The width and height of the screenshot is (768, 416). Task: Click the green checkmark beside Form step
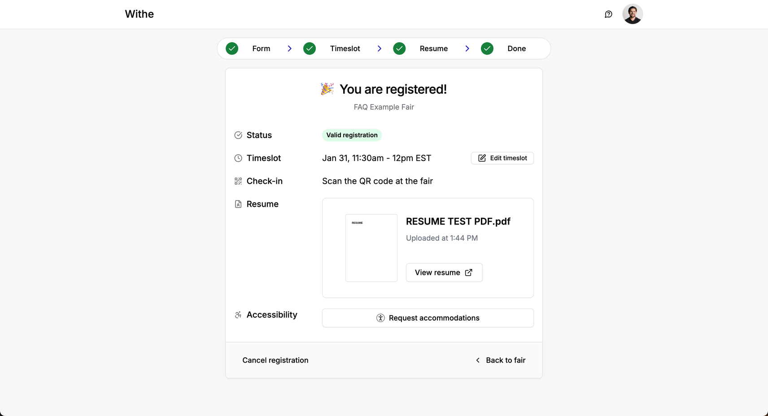coord(232,48)
